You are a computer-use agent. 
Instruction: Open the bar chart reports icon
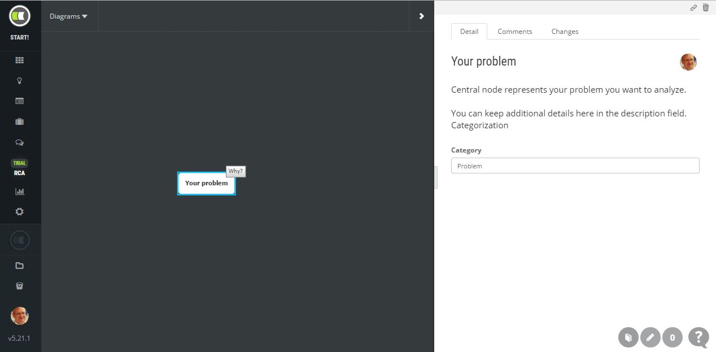point(20,192)
